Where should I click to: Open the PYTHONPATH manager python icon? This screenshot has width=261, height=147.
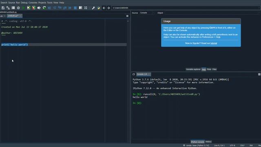(99, 8)
